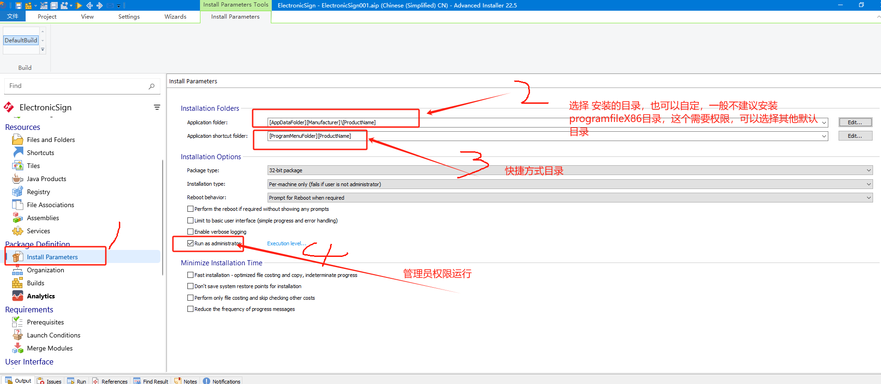Click the Assemblies blocks icon
Image resolution: width=881 pixels, height=384 pixels.
click(x=18, y=218)
